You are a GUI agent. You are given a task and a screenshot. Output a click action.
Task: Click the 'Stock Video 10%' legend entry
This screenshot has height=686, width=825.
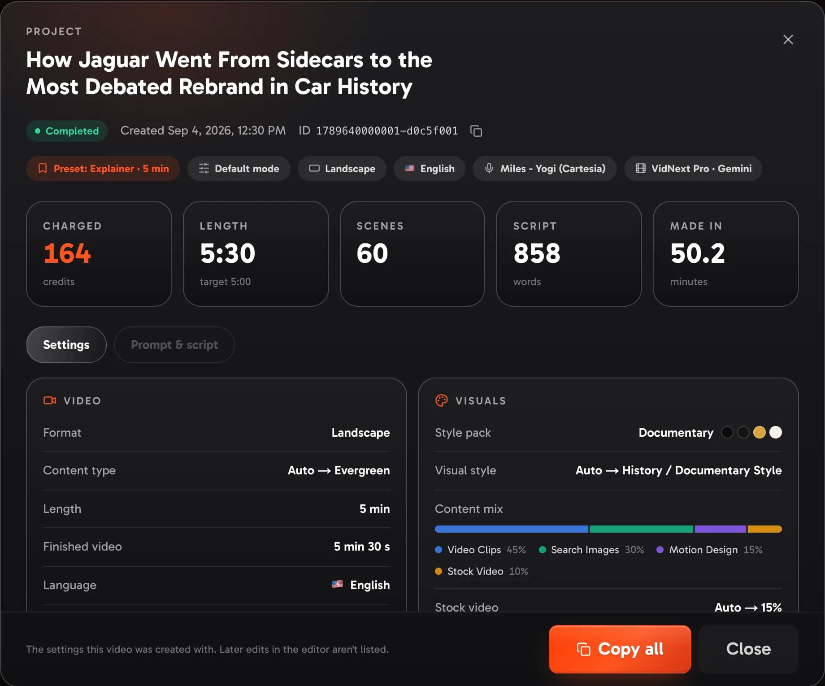482,571
